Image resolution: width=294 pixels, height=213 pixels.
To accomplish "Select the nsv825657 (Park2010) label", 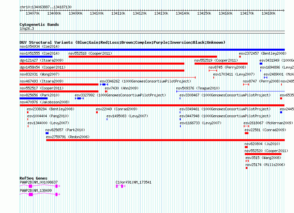I will pos(65,130).
